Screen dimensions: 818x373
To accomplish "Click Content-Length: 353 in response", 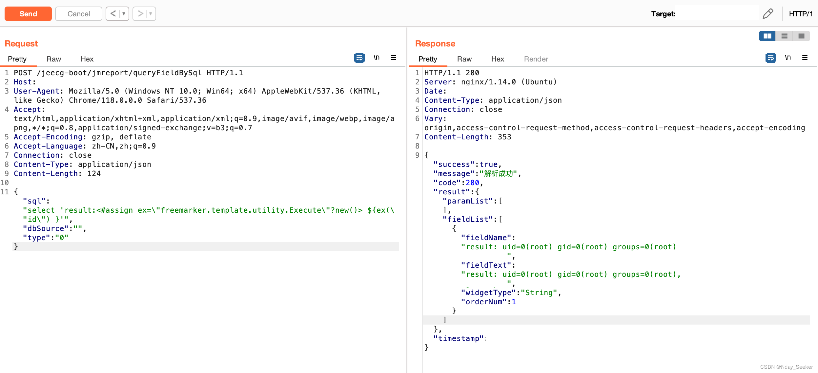I will pos(468,137).
